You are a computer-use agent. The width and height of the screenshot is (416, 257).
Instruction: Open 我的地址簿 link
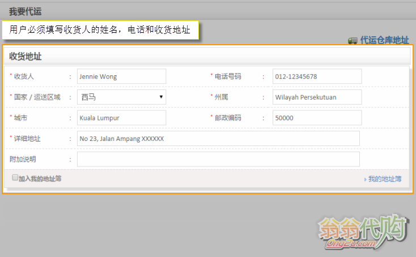click(385, 179)
